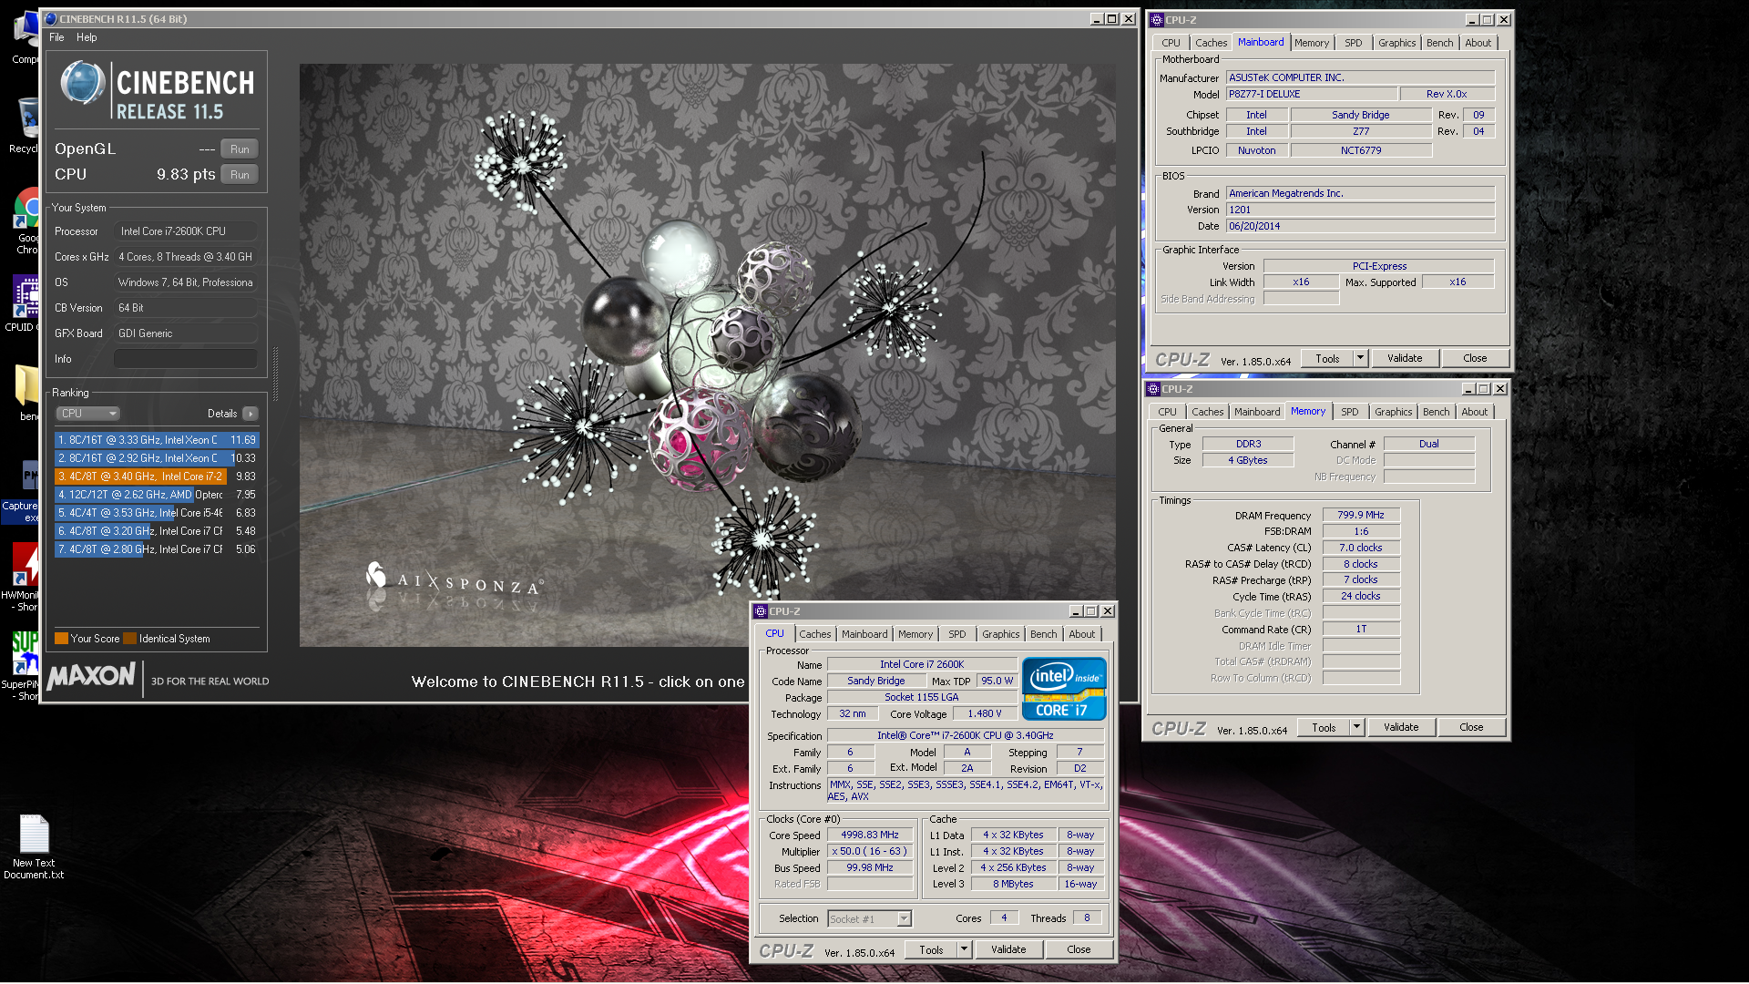Select ranking row 7 scoring 5.06
The width and height of the screenshot is (1749, 984).
coord(157,549)
